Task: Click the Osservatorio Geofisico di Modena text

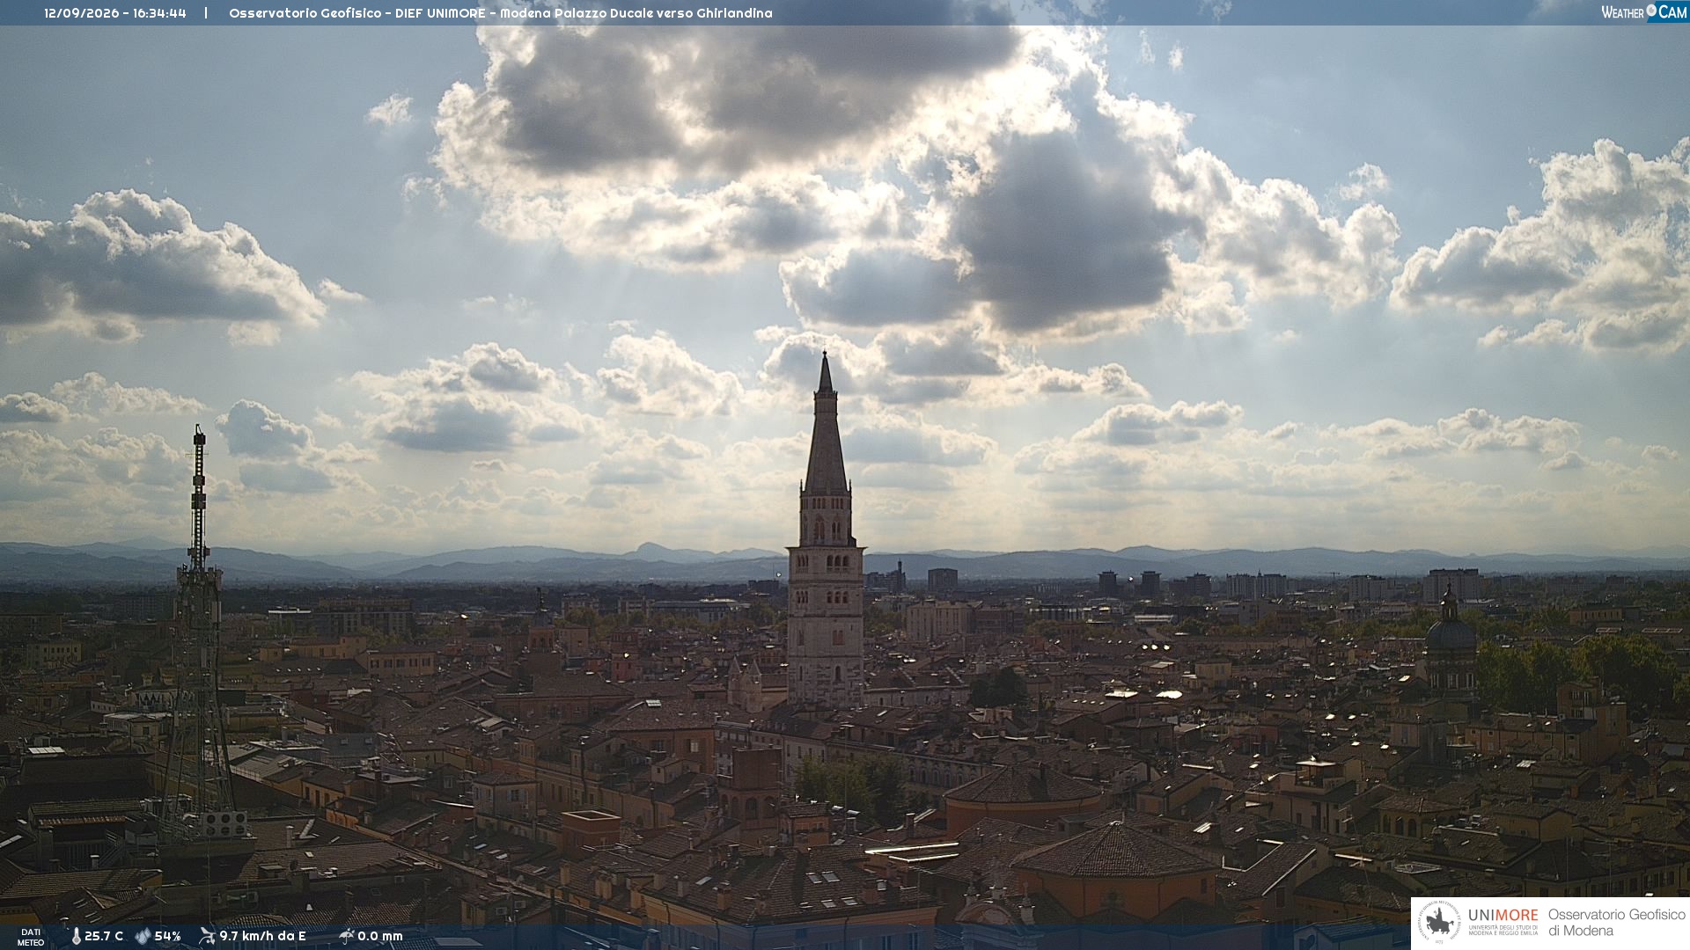Action: click(x=1616, y=923)
